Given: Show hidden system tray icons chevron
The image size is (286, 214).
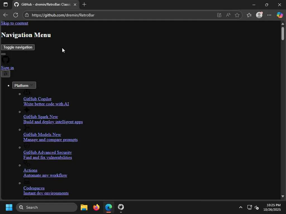Looking at the screenshot, I should [241, 207].
